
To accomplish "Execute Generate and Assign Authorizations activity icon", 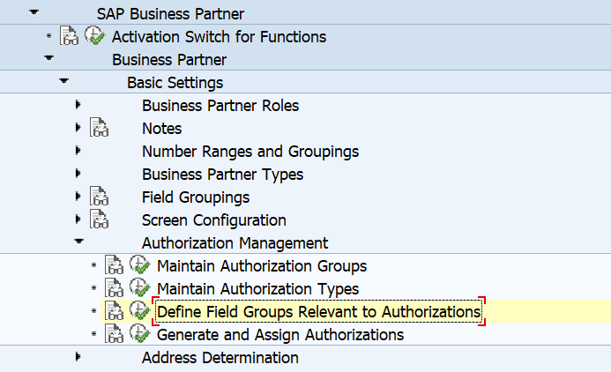I will tap(140, 333).
